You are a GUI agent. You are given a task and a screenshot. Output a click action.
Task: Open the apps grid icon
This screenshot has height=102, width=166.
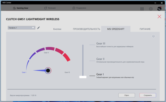coord(142,9)
